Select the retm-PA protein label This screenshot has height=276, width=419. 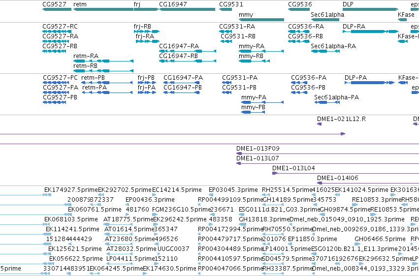(x=95, y=88)
